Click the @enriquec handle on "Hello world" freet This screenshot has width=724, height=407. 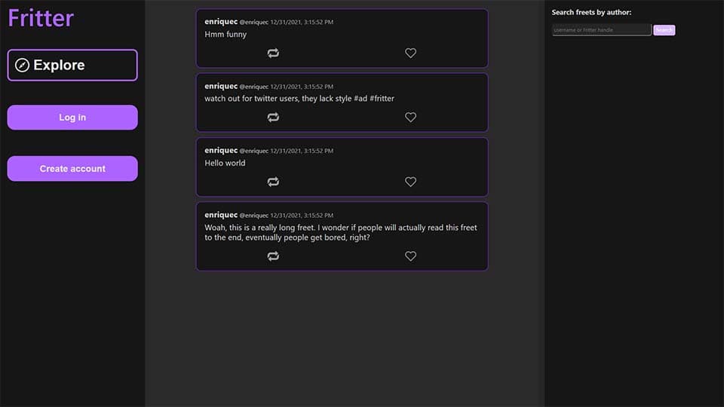(x=253, y=151)
